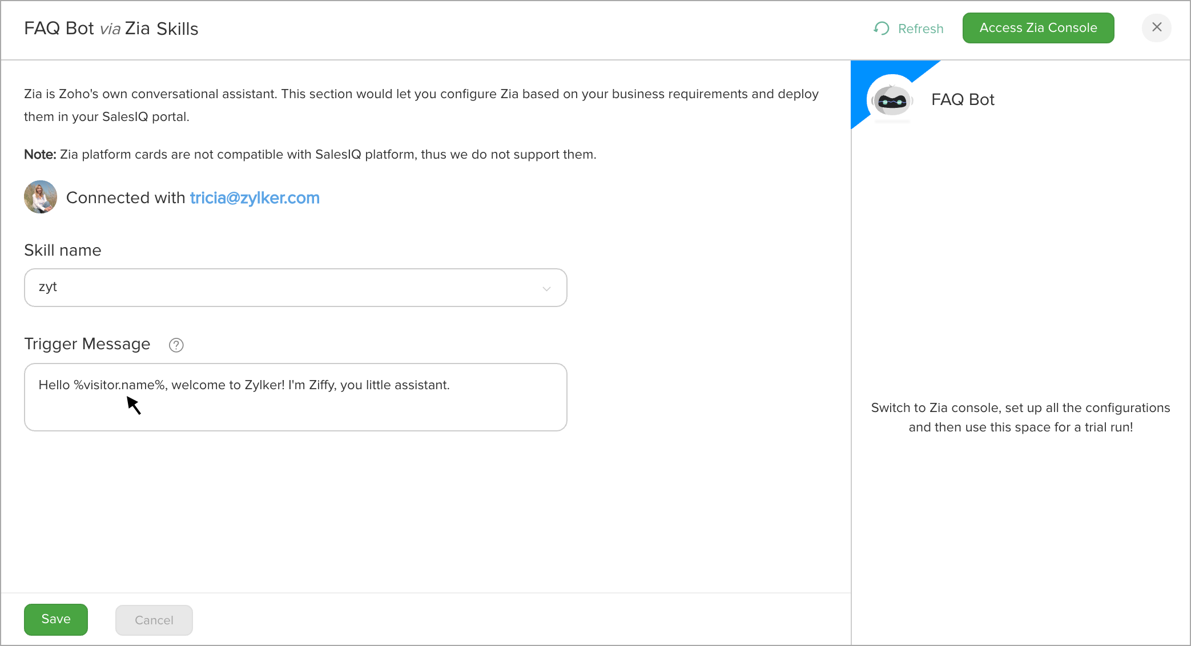Image resolution: width=1191 pixels, height=646 pixels.
Task: Click the FAQ Bot robot avatar
Action: 892,100
